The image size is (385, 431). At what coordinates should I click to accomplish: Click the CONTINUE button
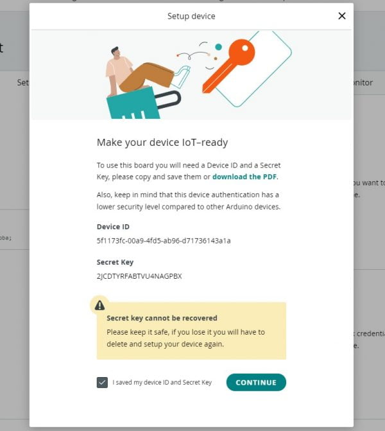coord(256,382)
